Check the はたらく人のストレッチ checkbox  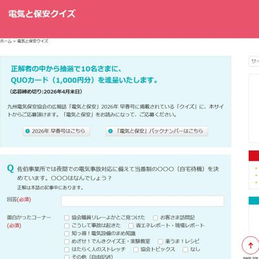[x=67, y=249]
